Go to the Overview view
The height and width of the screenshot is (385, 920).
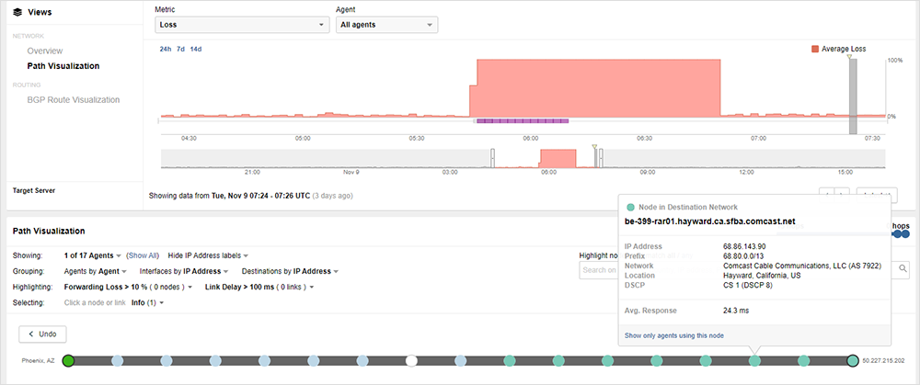pos(45,51)
